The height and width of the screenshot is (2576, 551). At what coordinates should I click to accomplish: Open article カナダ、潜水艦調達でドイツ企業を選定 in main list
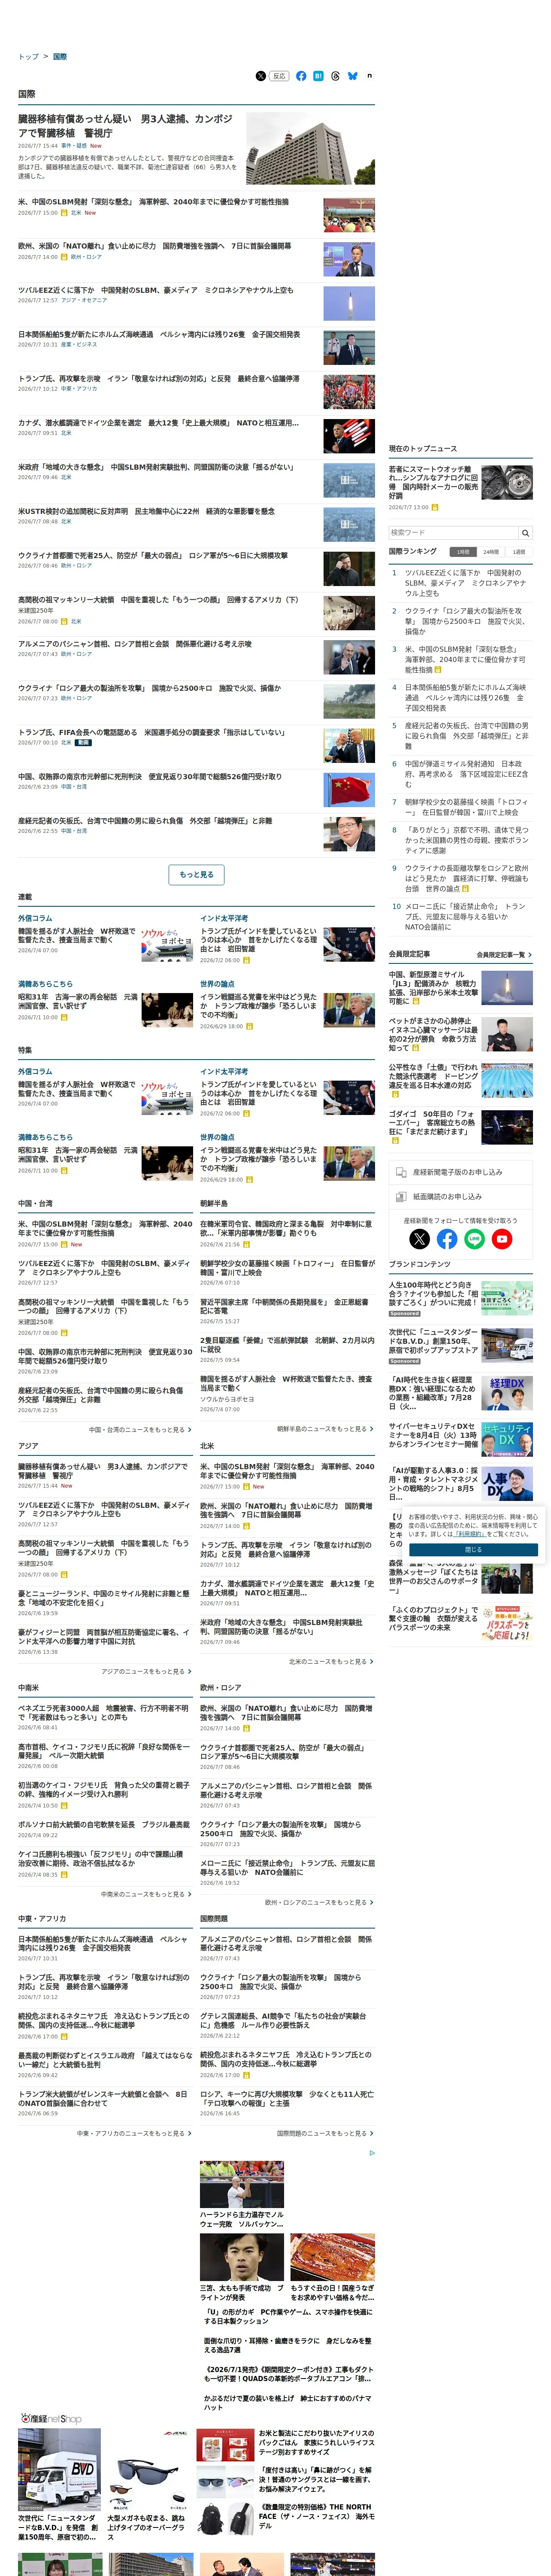tap(158, 422)
